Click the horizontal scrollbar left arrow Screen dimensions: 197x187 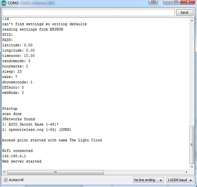pyautogui.click(x=4, y=172)
